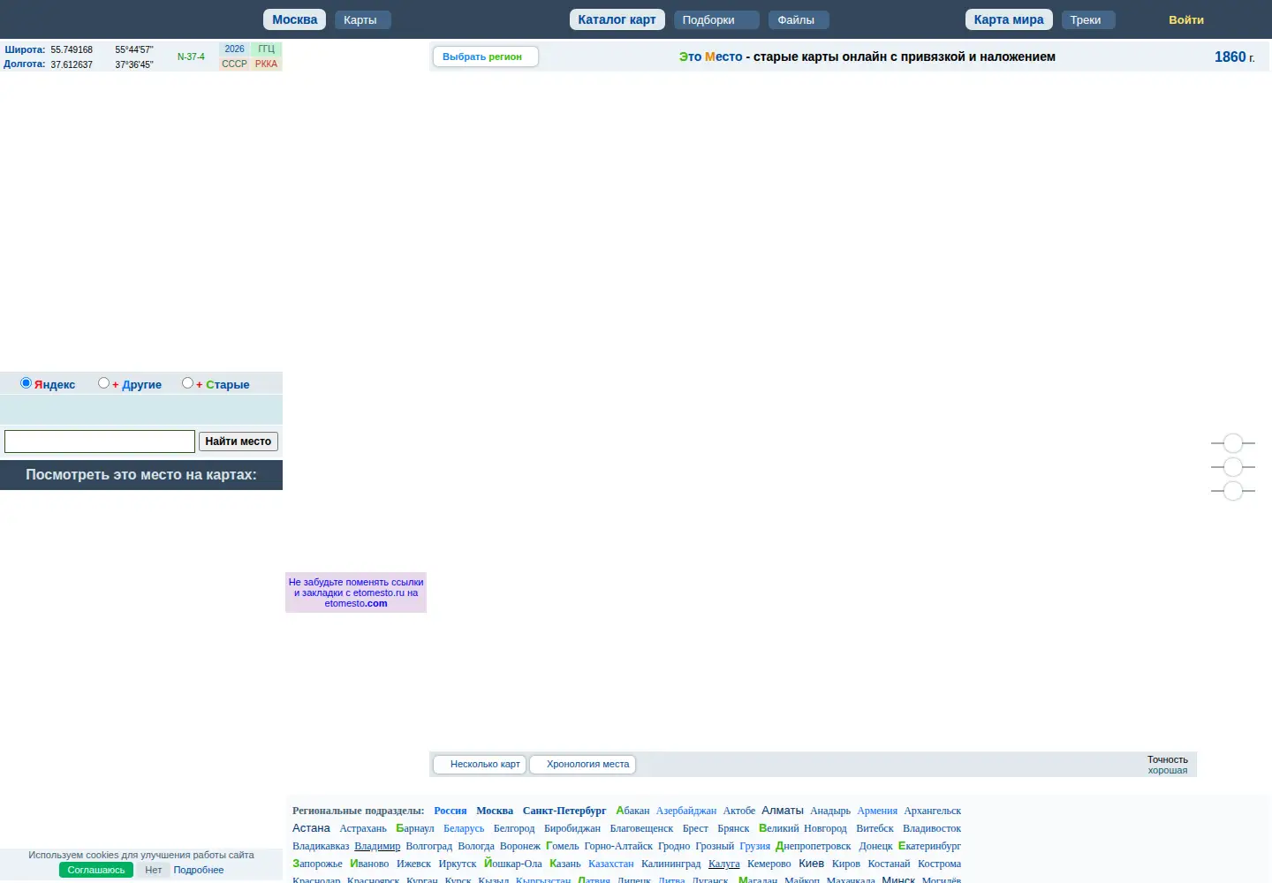Accept cookies with Соглашаюсь button
This screenshot has width=1272, height=883.
[x=96, y=870]
